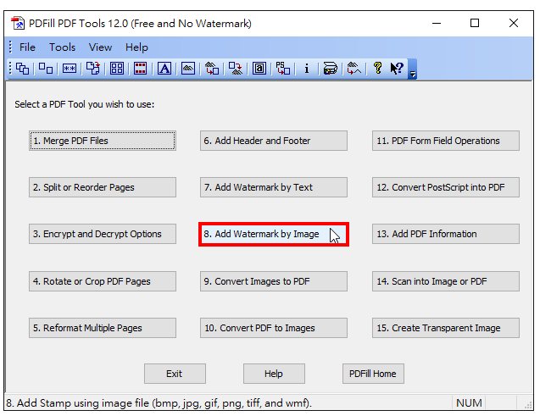Click the Convert PDF to Images toolbar icon

(236, 69)
